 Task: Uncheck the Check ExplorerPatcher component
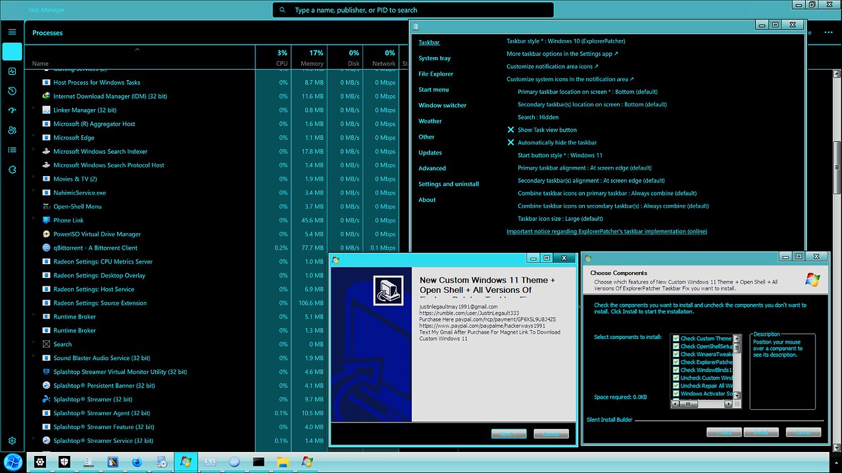tap(676, 362)
